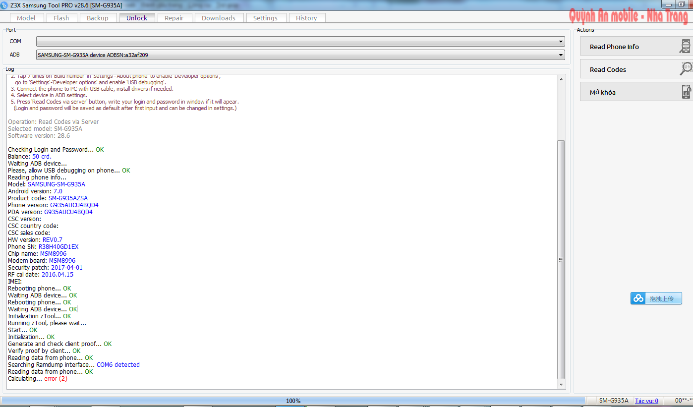Click the Phone version G935AUCU4BQD4 value
The image size is (693, 407).
(74, 205)
